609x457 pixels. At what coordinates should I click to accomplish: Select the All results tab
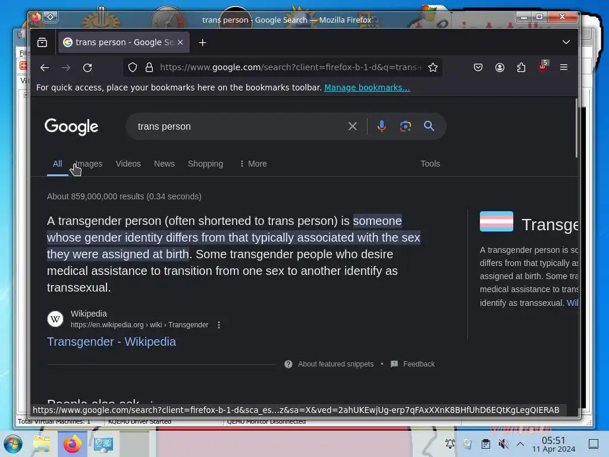pos(58,164)
